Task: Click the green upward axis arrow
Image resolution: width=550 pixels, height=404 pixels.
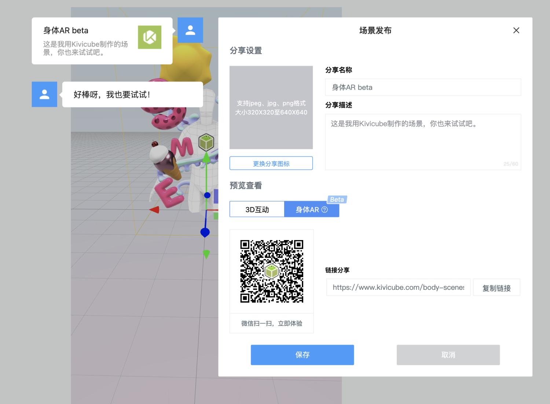Action: (206, 157)
